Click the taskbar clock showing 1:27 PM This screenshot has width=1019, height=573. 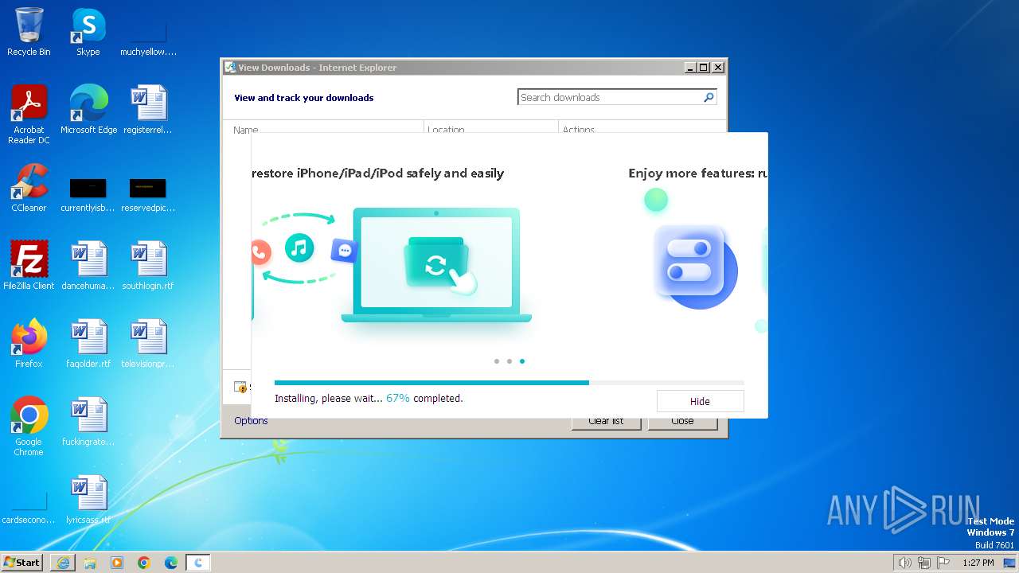(978, 563)
